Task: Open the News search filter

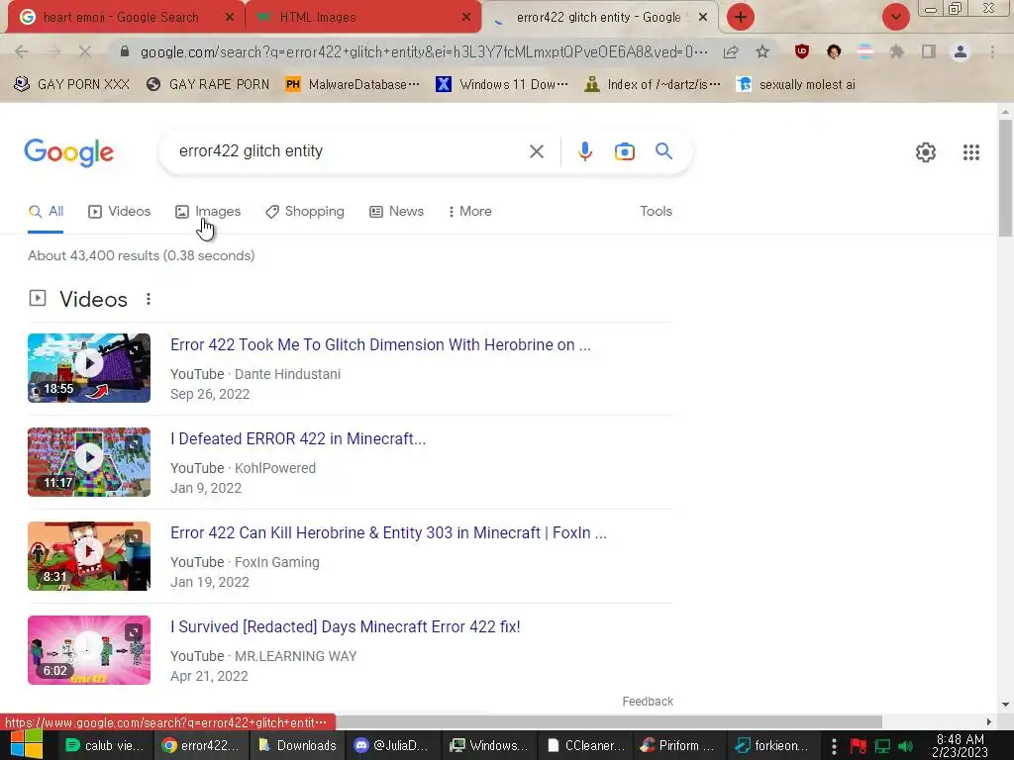Action: click(x=396, y=212)
